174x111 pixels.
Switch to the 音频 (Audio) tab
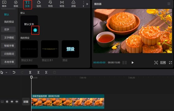tap(16, 4)
